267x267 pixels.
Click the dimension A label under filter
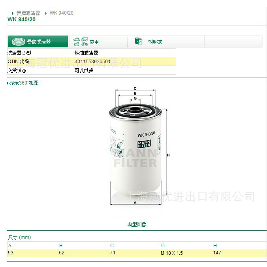[x=135, y=203]
